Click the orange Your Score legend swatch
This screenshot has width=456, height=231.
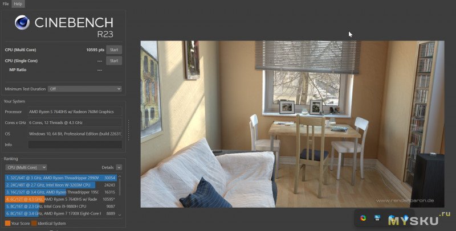pos(7,223)
